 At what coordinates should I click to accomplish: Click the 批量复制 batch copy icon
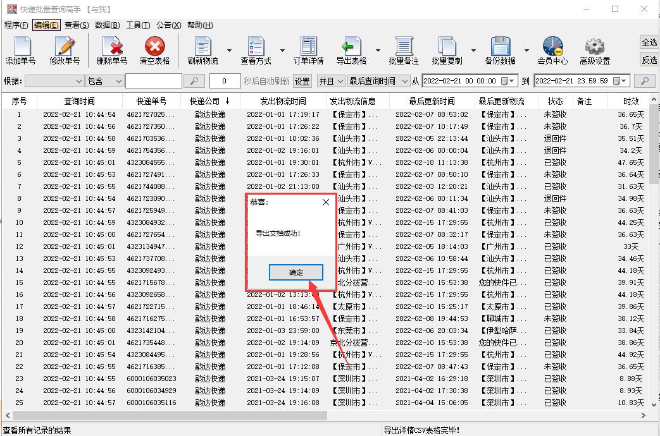447,50
